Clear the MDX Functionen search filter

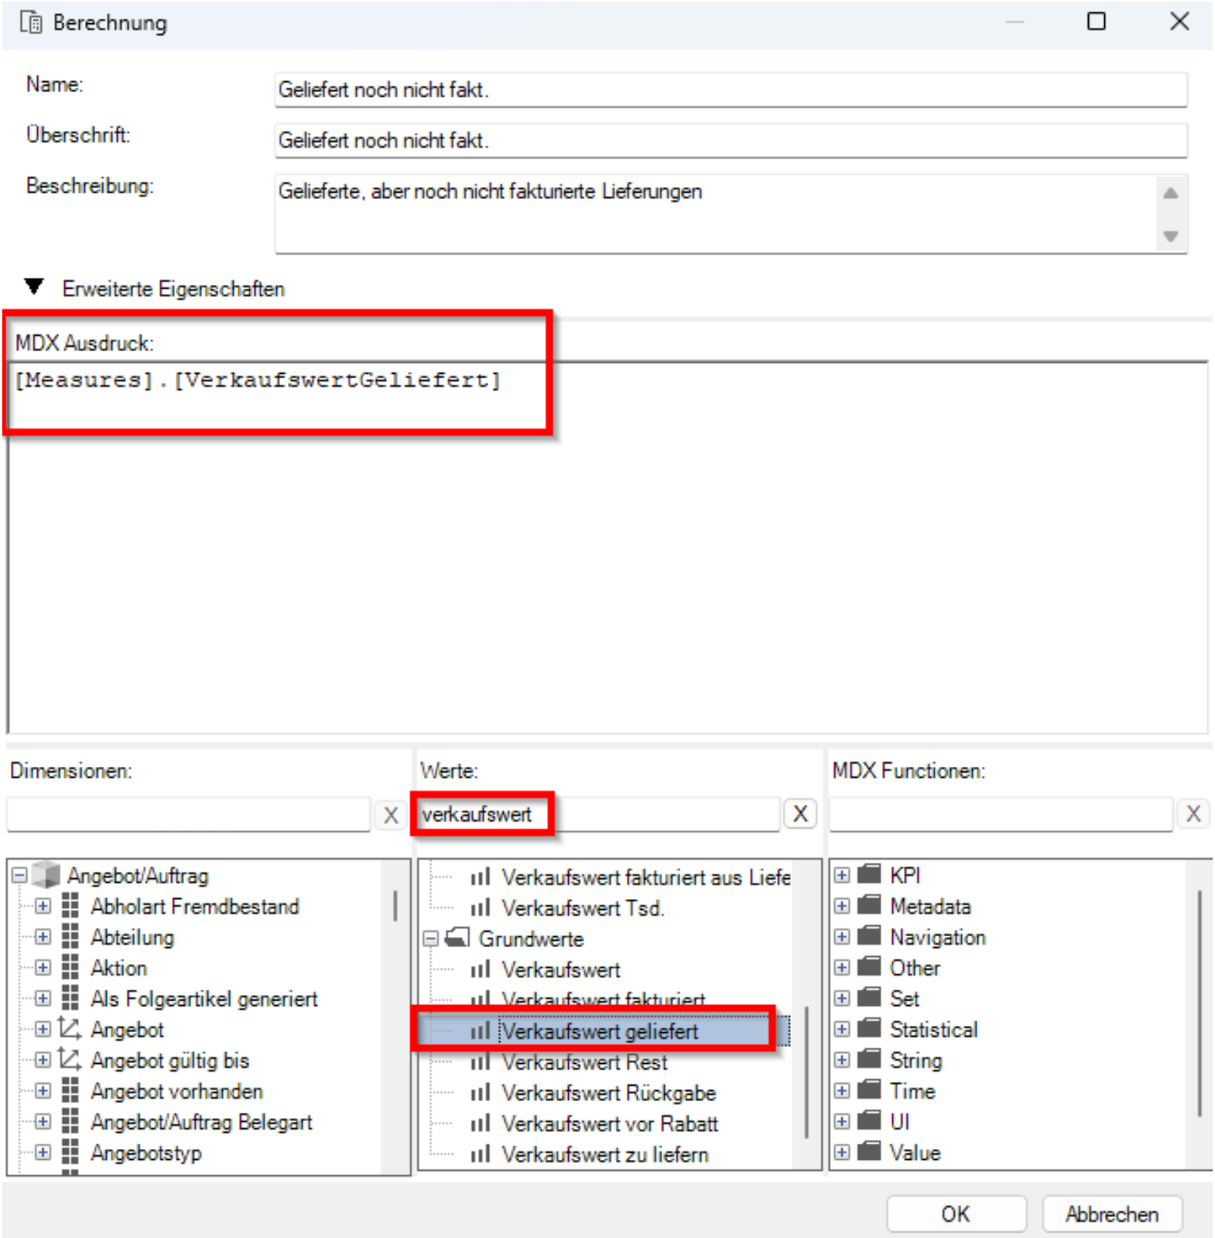pyautogui.click(x=1193, y=814)
